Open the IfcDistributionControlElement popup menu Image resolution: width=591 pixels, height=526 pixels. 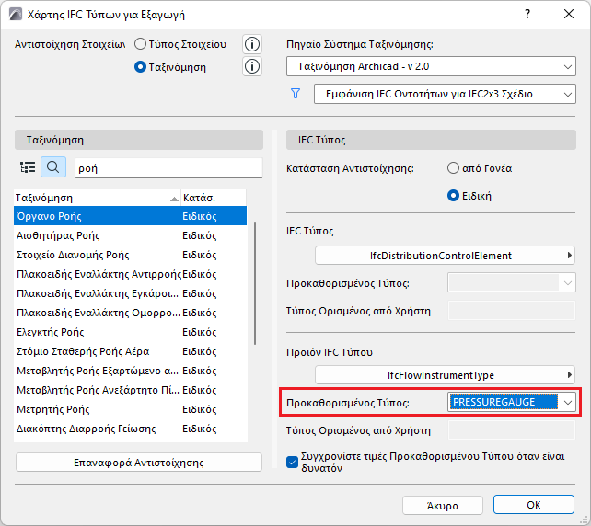click(445, 256)
